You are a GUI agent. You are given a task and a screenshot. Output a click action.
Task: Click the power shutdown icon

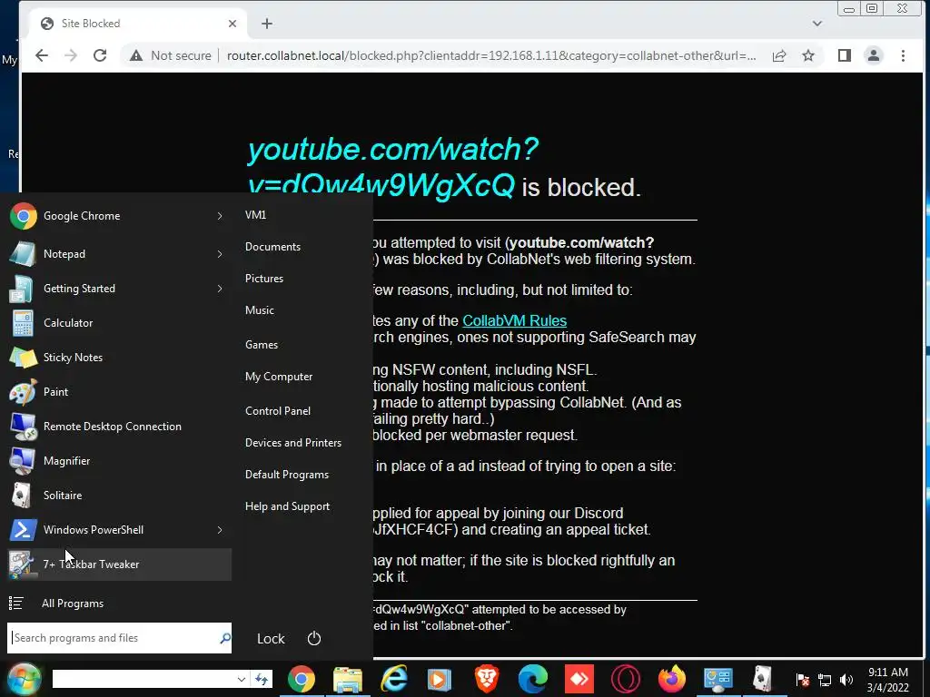tap(313, 638)
